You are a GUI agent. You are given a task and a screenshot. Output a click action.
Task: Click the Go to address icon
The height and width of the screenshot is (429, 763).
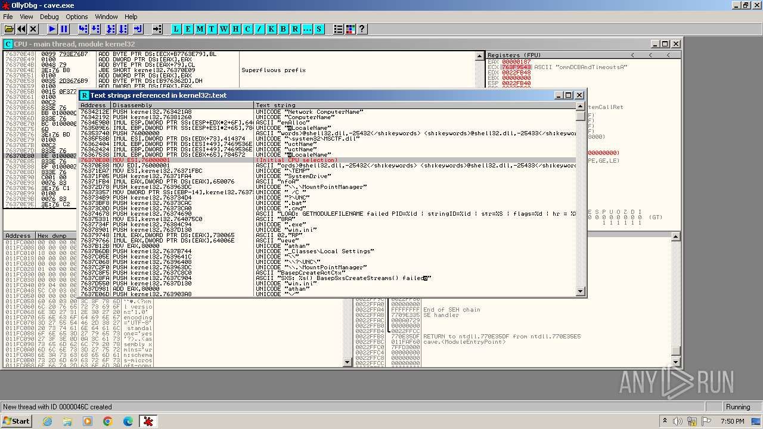(157, 29)
